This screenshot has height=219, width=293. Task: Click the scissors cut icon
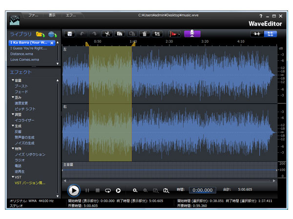coord(106,34)
